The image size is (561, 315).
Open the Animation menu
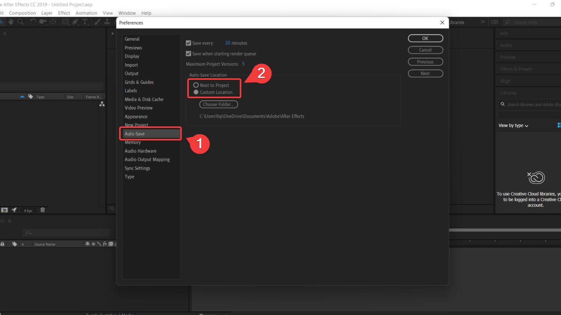(86, 13)
